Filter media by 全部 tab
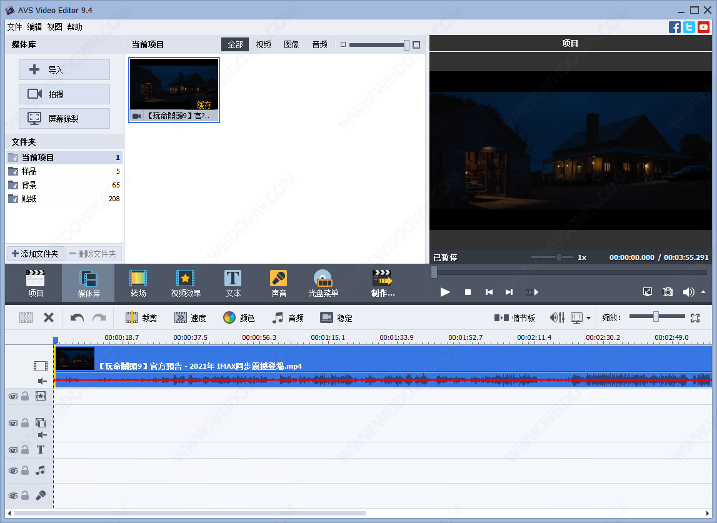The image size is (717, 523). click(x=235, y=44)
